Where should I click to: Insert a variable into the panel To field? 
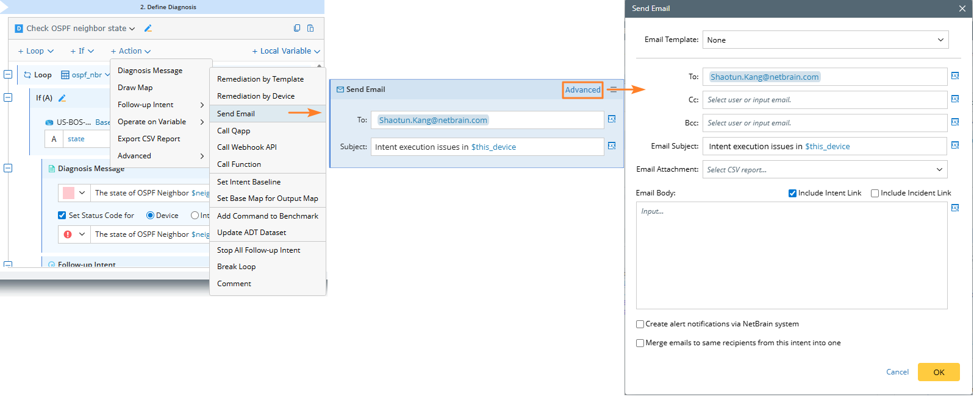coord(612,119)
